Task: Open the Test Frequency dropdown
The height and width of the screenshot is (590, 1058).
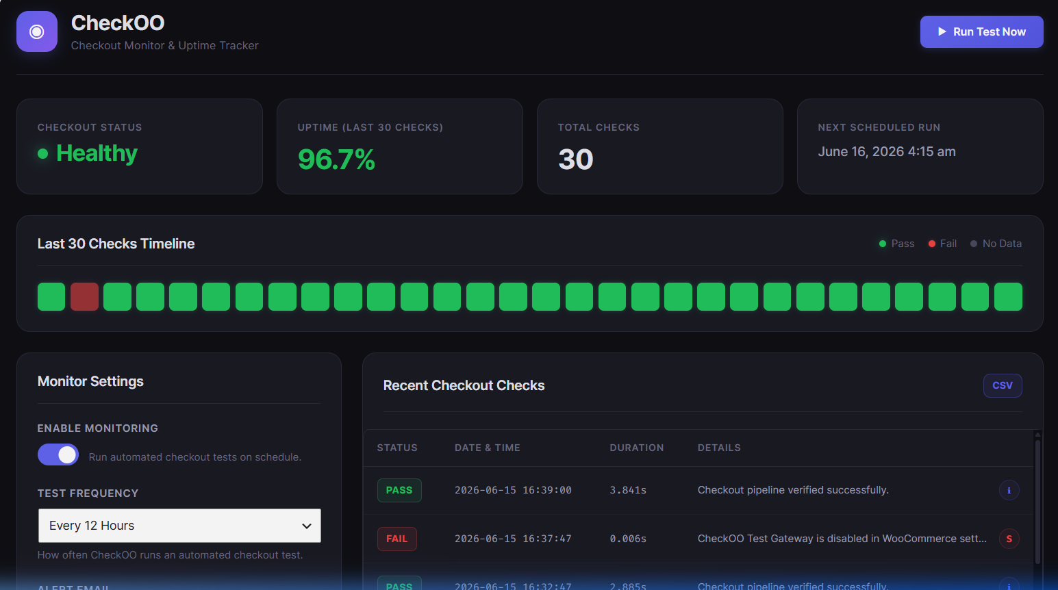Action: click(179, 526)
